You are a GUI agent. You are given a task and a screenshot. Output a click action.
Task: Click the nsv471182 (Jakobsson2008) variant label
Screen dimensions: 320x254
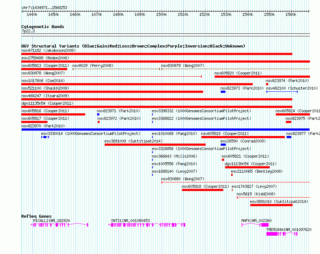(x=49, y=50)
